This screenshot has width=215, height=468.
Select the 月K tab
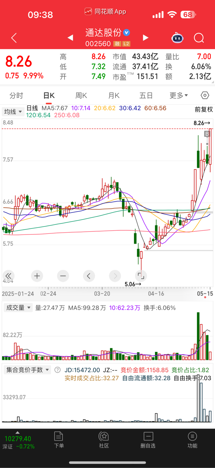(114, 96)
